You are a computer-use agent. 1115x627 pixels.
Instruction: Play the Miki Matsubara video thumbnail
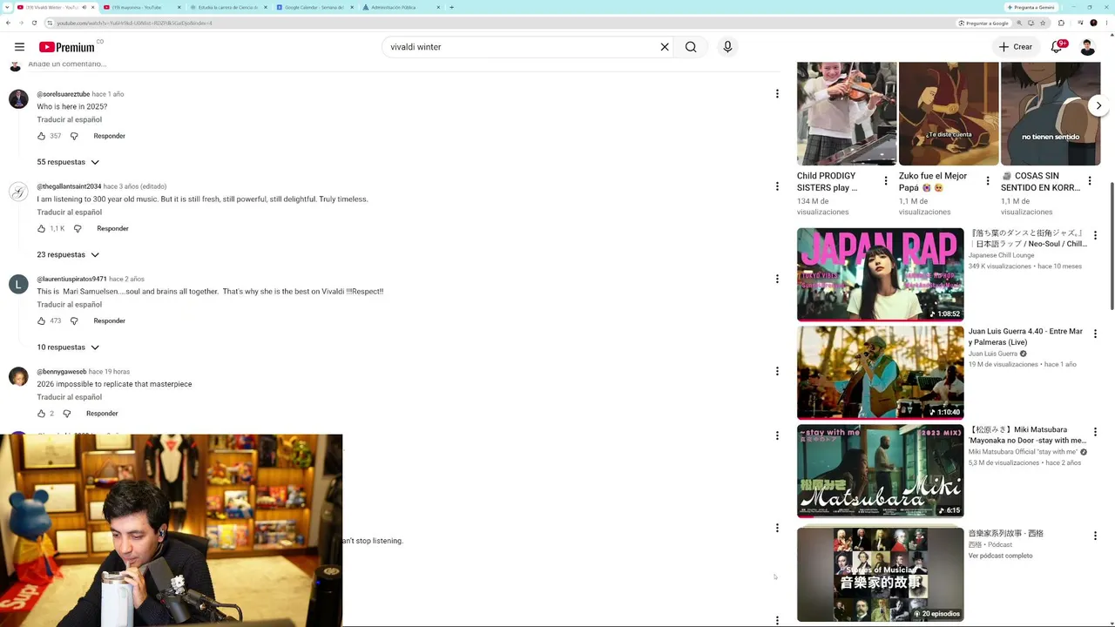pyautogui.click(x=880, y=471)
